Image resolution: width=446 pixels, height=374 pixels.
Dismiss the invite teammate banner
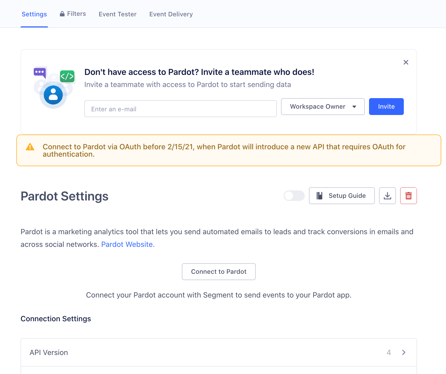point(406,63)
